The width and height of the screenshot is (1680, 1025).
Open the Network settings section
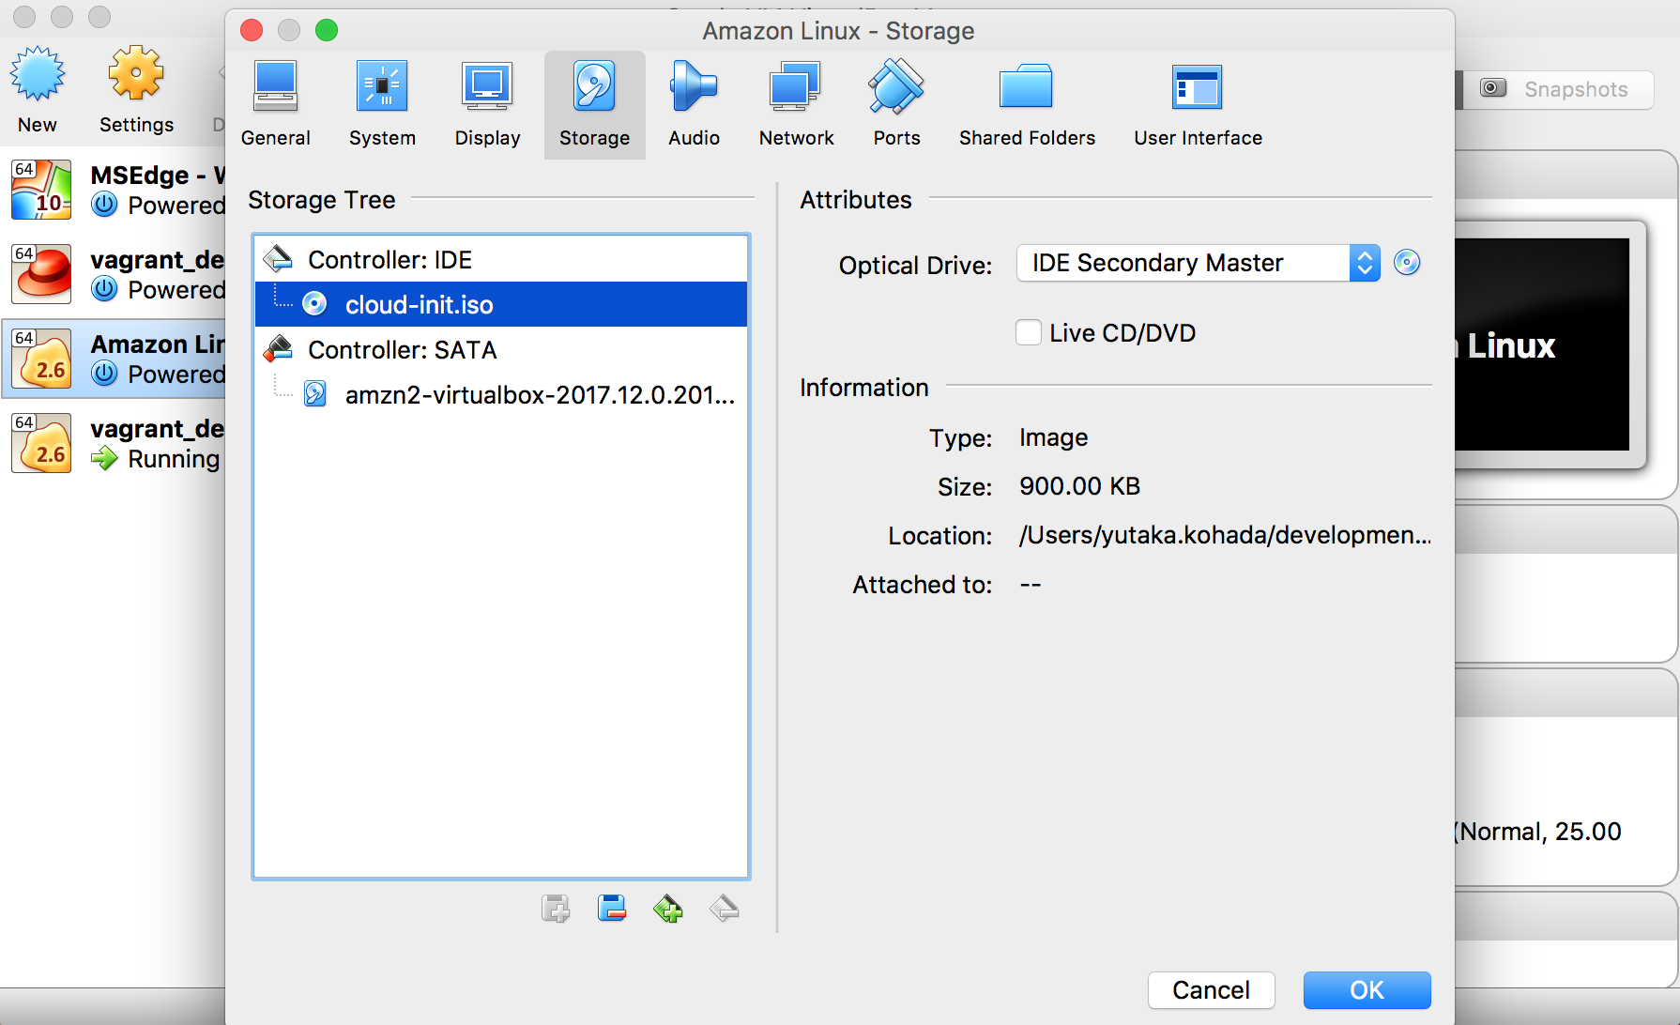pyautogui.click(x=796, y=103)
